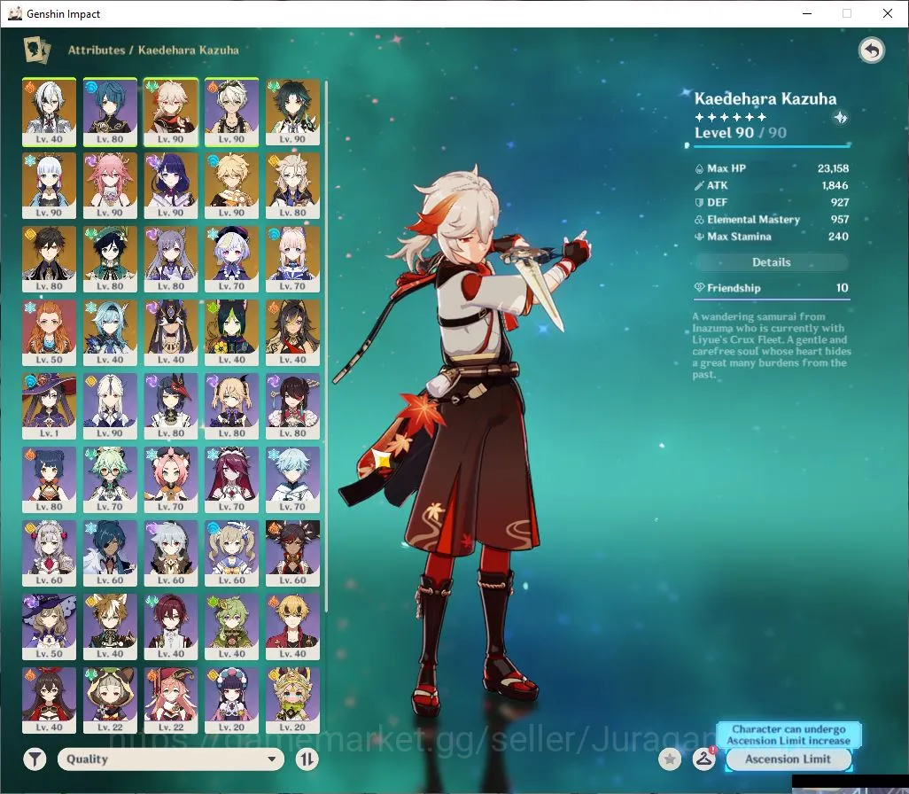Select Kaedehara Kazuha portrait in grid
909x794 pixels.
click(171, 112)
